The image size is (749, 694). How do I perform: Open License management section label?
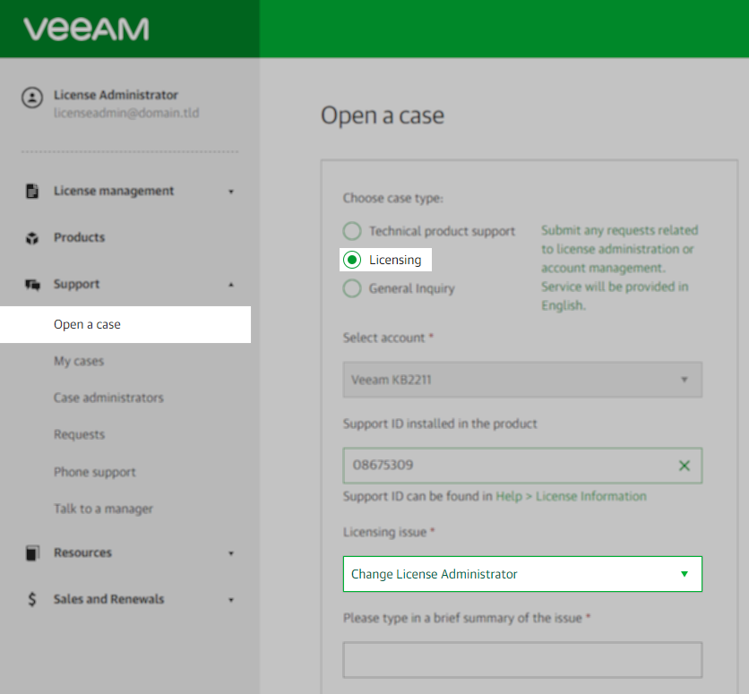[114, 191]
